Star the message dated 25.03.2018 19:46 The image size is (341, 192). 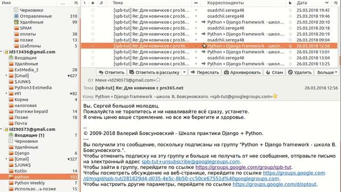[93, 16]
